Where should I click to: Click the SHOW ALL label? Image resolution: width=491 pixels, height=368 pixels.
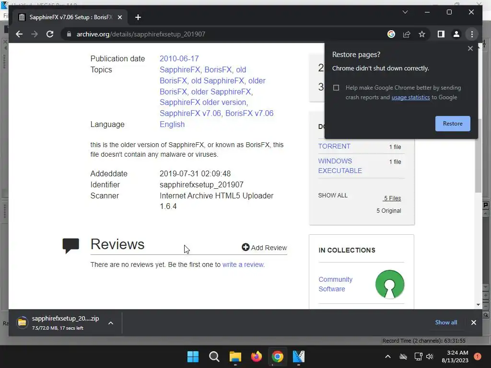(x=333, y=195)
